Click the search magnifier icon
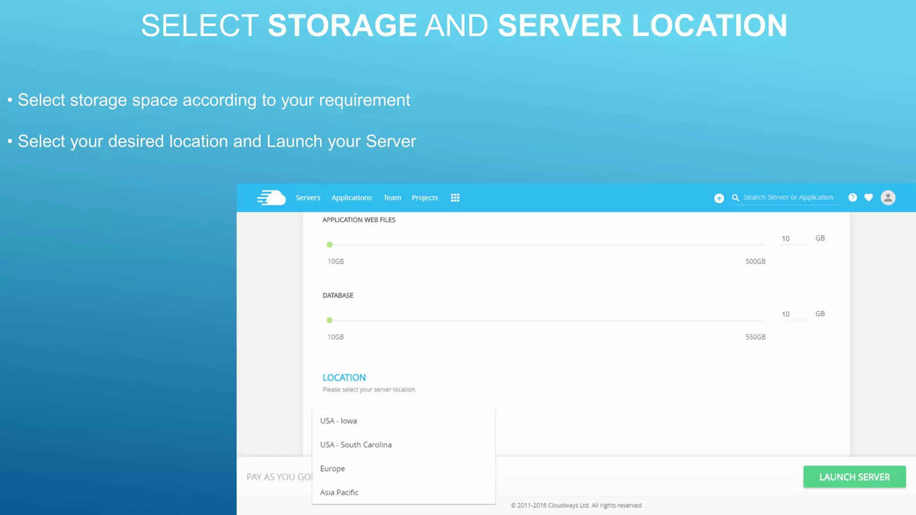Viewport: 916px width, 515px height. point(735,198)
